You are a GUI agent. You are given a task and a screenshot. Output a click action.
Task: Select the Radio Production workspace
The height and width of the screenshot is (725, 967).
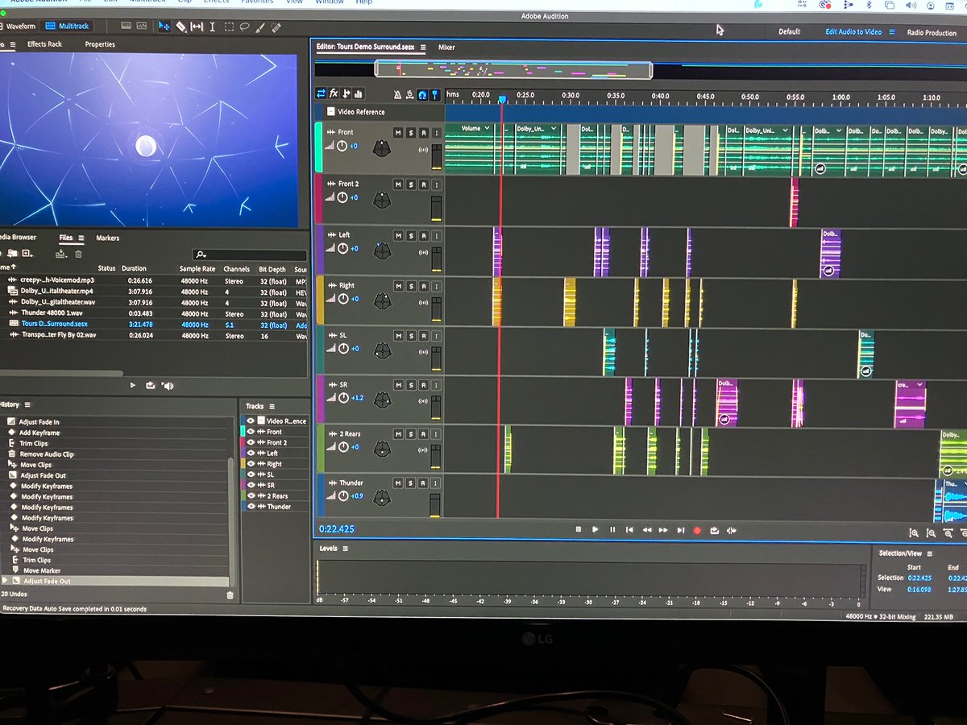[x=932, y=33]
